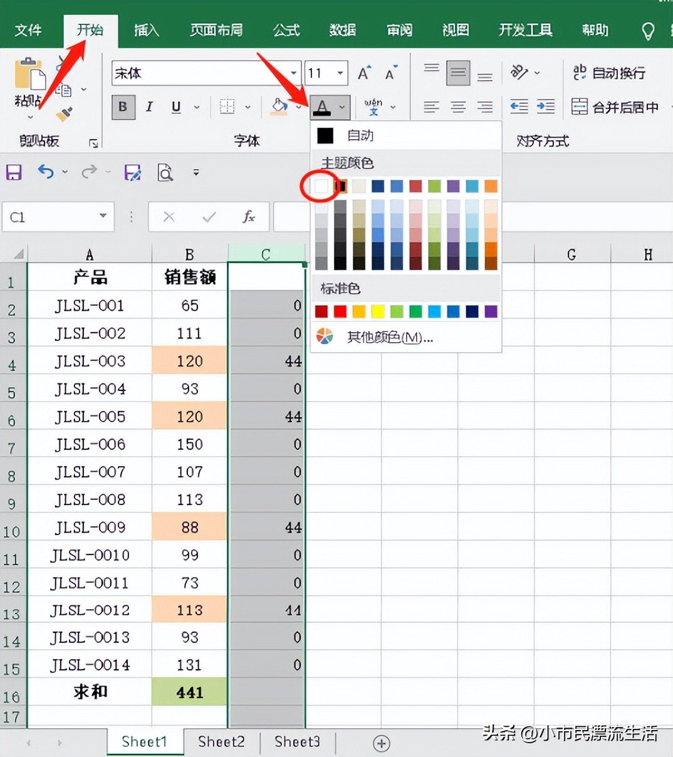Click the increase indent icon
The image size is (673, 757).
click(x=546, y=107)
